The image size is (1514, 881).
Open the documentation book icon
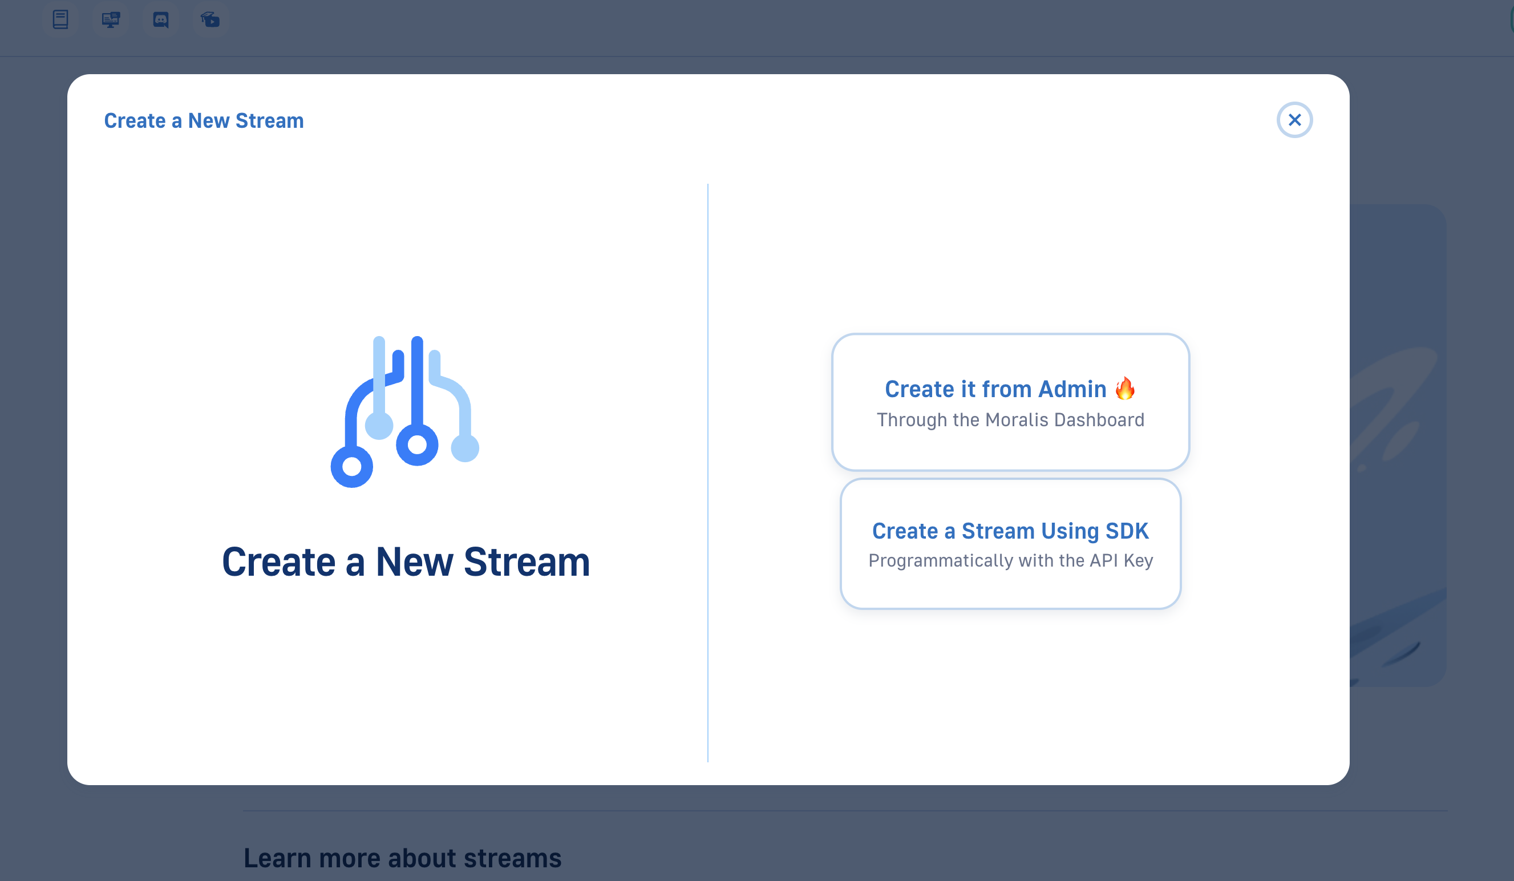pos(60,20)
